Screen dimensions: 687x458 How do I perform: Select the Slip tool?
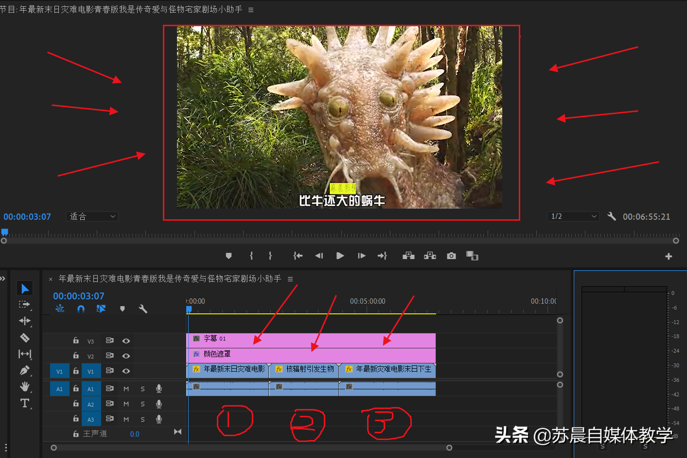pos(25,354)
